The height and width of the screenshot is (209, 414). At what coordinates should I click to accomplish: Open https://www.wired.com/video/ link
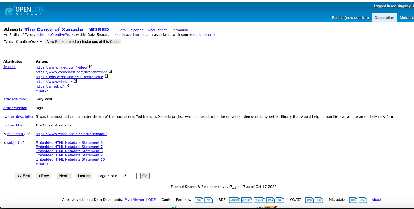click(62, 67)
